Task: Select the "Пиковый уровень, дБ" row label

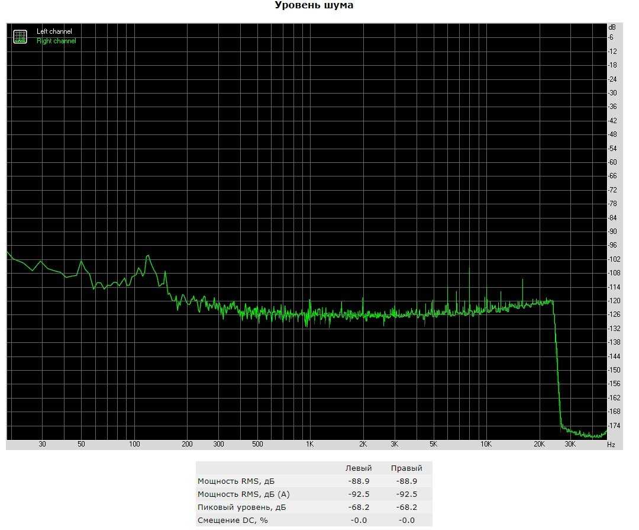Action: 241,507
